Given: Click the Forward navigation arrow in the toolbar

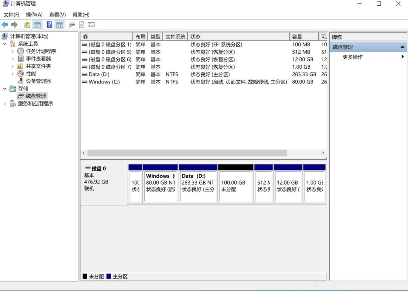Looking at the screenshot, I should (14, 25).
